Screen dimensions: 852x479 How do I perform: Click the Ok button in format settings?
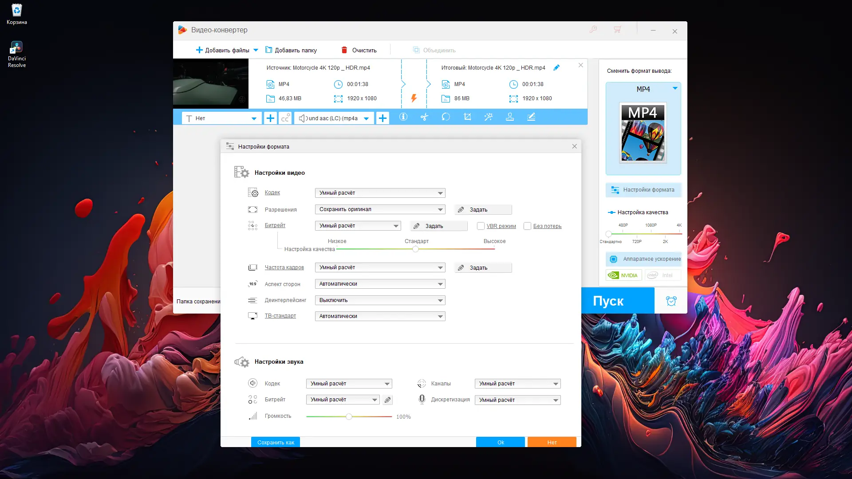[x=500, y=442]
